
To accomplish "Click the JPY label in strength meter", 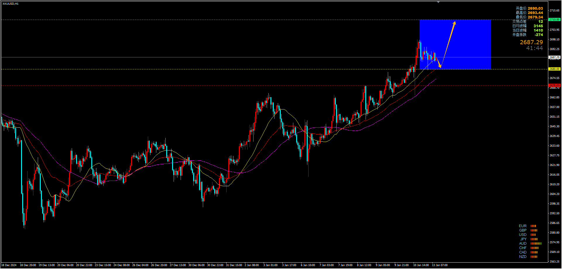I will point(523,239).
